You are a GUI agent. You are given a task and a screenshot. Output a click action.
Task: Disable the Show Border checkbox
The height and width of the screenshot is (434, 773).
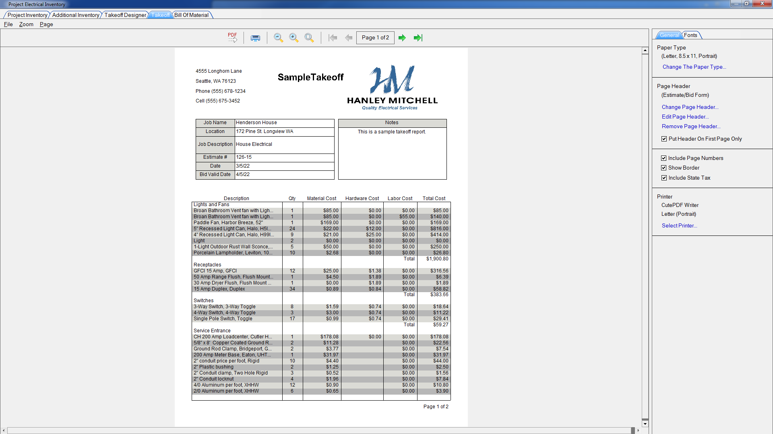tap(664, 168)
